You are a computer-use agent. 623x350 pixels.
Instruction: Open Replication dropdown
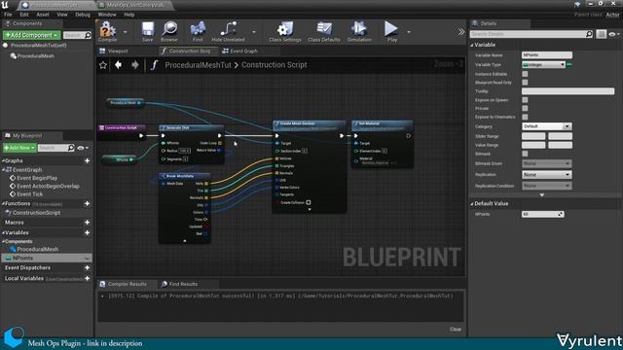click(547, 175)
